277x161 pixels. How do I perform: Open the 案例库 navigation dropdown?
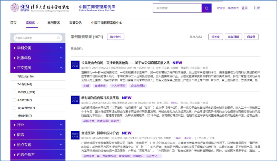32,23
